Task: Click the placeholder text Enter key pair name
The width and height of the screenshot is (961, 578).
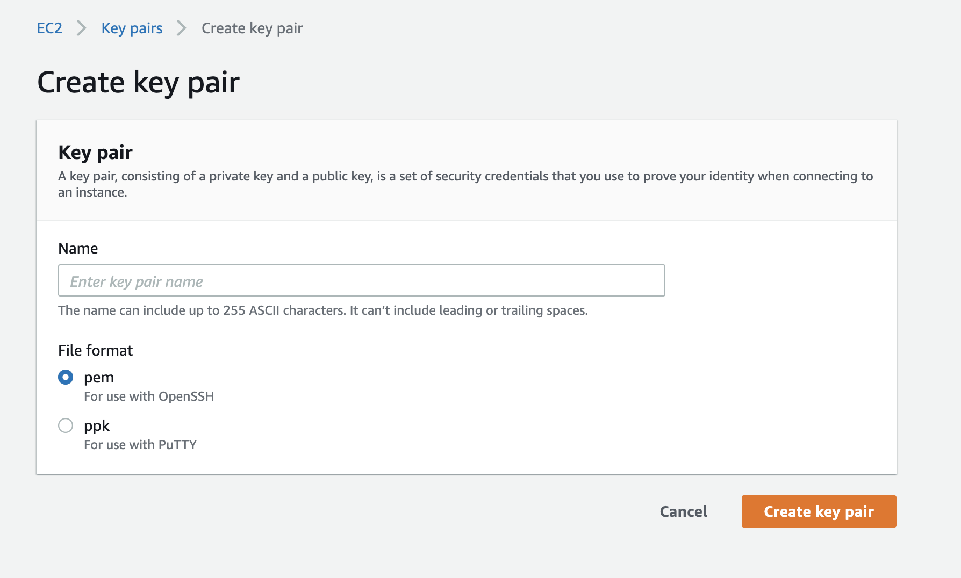Action: point(135,280)
